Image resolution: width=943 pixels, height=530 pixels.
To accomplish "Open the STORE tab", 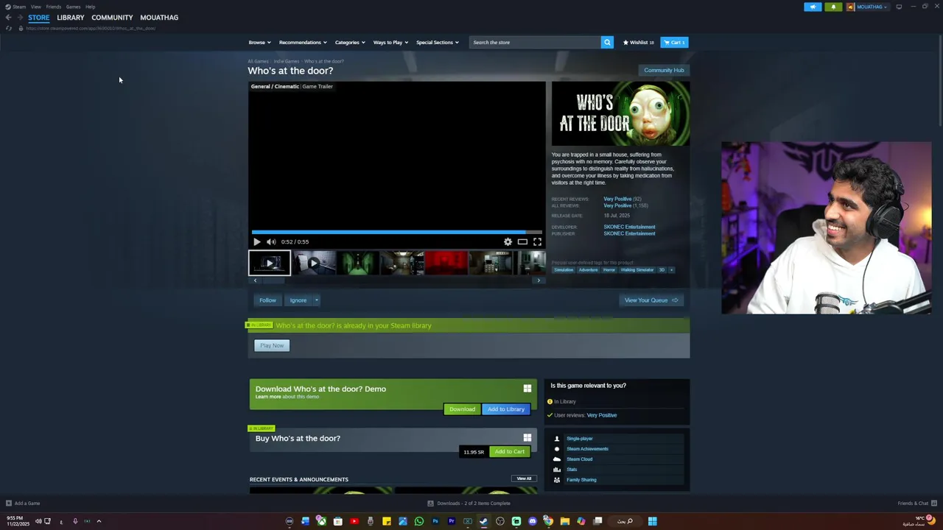I will (39, 18).
